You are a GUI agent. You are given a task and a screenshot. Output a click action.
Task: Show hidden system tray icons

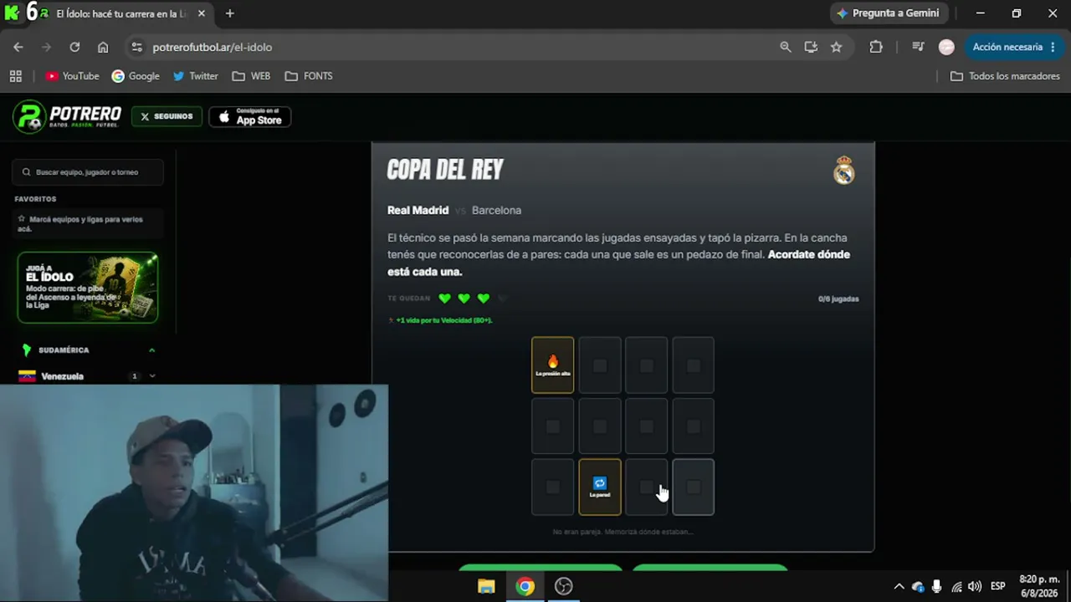pos(899,586)
